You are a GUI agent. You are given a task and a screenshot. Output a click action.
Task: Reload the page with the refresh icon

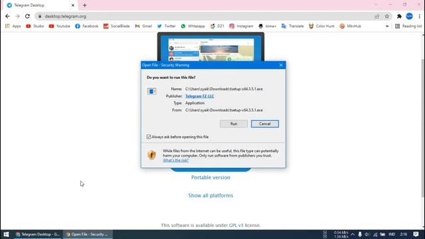tap(27, 16)
